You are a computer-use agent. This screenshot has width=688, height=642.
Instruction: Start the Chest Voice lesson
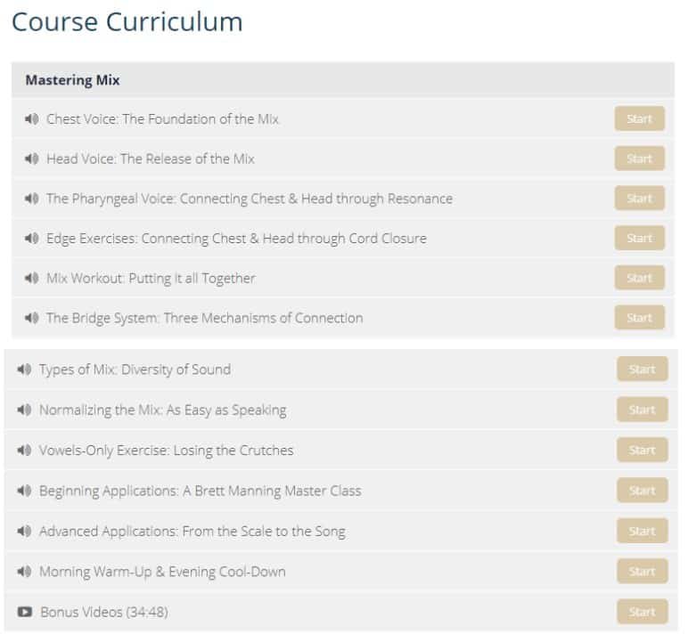coord(639,119)
